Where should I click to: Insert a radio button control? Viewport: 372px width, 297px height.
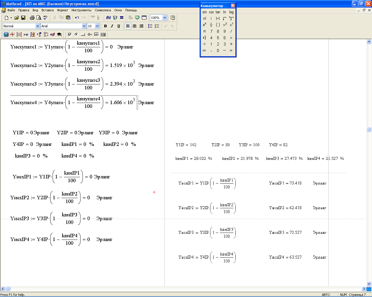76,35
